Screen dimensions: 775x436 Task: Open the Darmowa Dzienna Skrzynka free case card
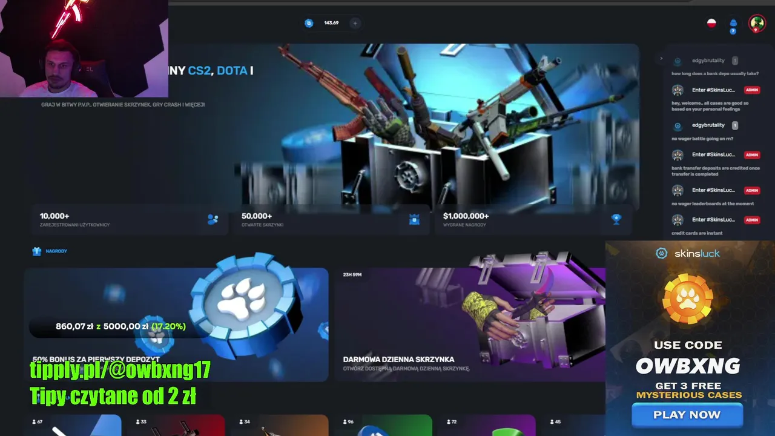pyautogui.click(x=470, y=325)
